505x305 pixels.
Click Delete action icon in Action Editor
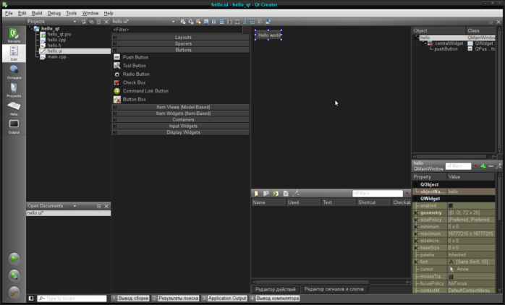tap(286, 194)
